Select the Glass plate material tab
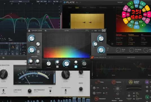Image resolution: width=151 pixels, height=102 pixels. tap(84, 8)
